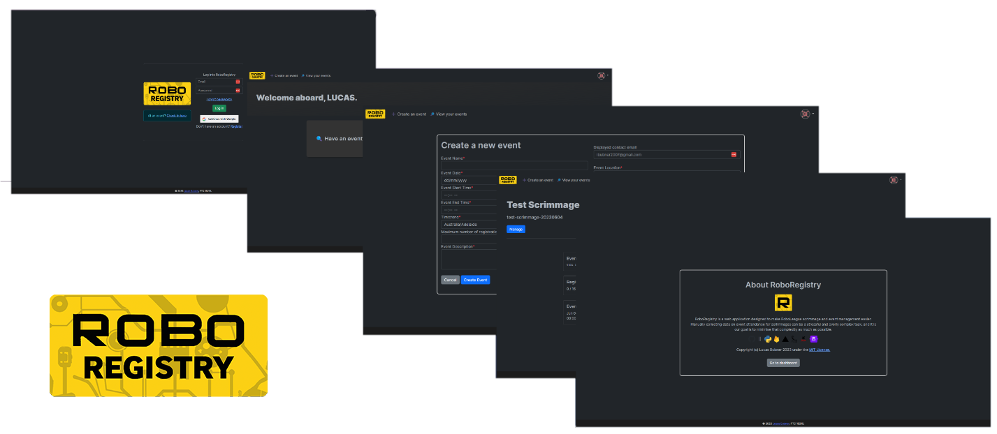The image size is (997, 434).
Task: Click the Password field on the login screen
Action: click(x=219, y=91)
